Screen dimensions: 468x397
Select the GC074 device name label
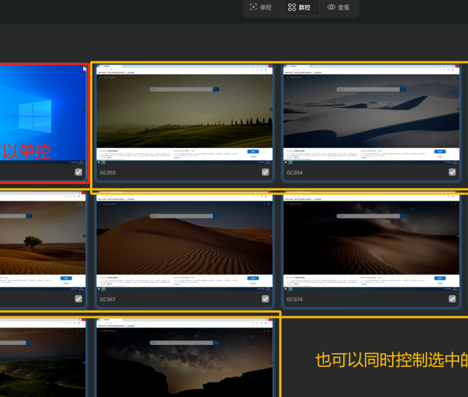[295, 300]
